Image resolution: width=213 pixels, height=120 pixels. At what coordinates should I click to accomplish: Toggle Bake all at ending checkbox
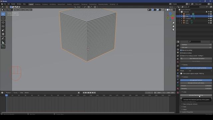tap(181, 50)
